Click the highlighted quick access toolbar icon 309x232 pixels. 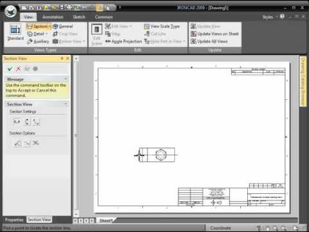[x=100, y=8]
